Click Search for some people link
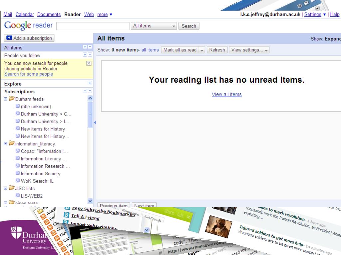Viewport: 341px width, 255px height. (29, 74)
